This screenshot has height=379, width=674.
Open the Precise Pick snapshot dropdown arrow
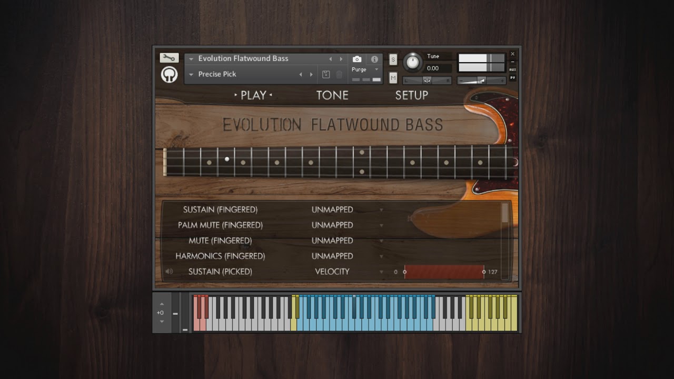point(191,75)
